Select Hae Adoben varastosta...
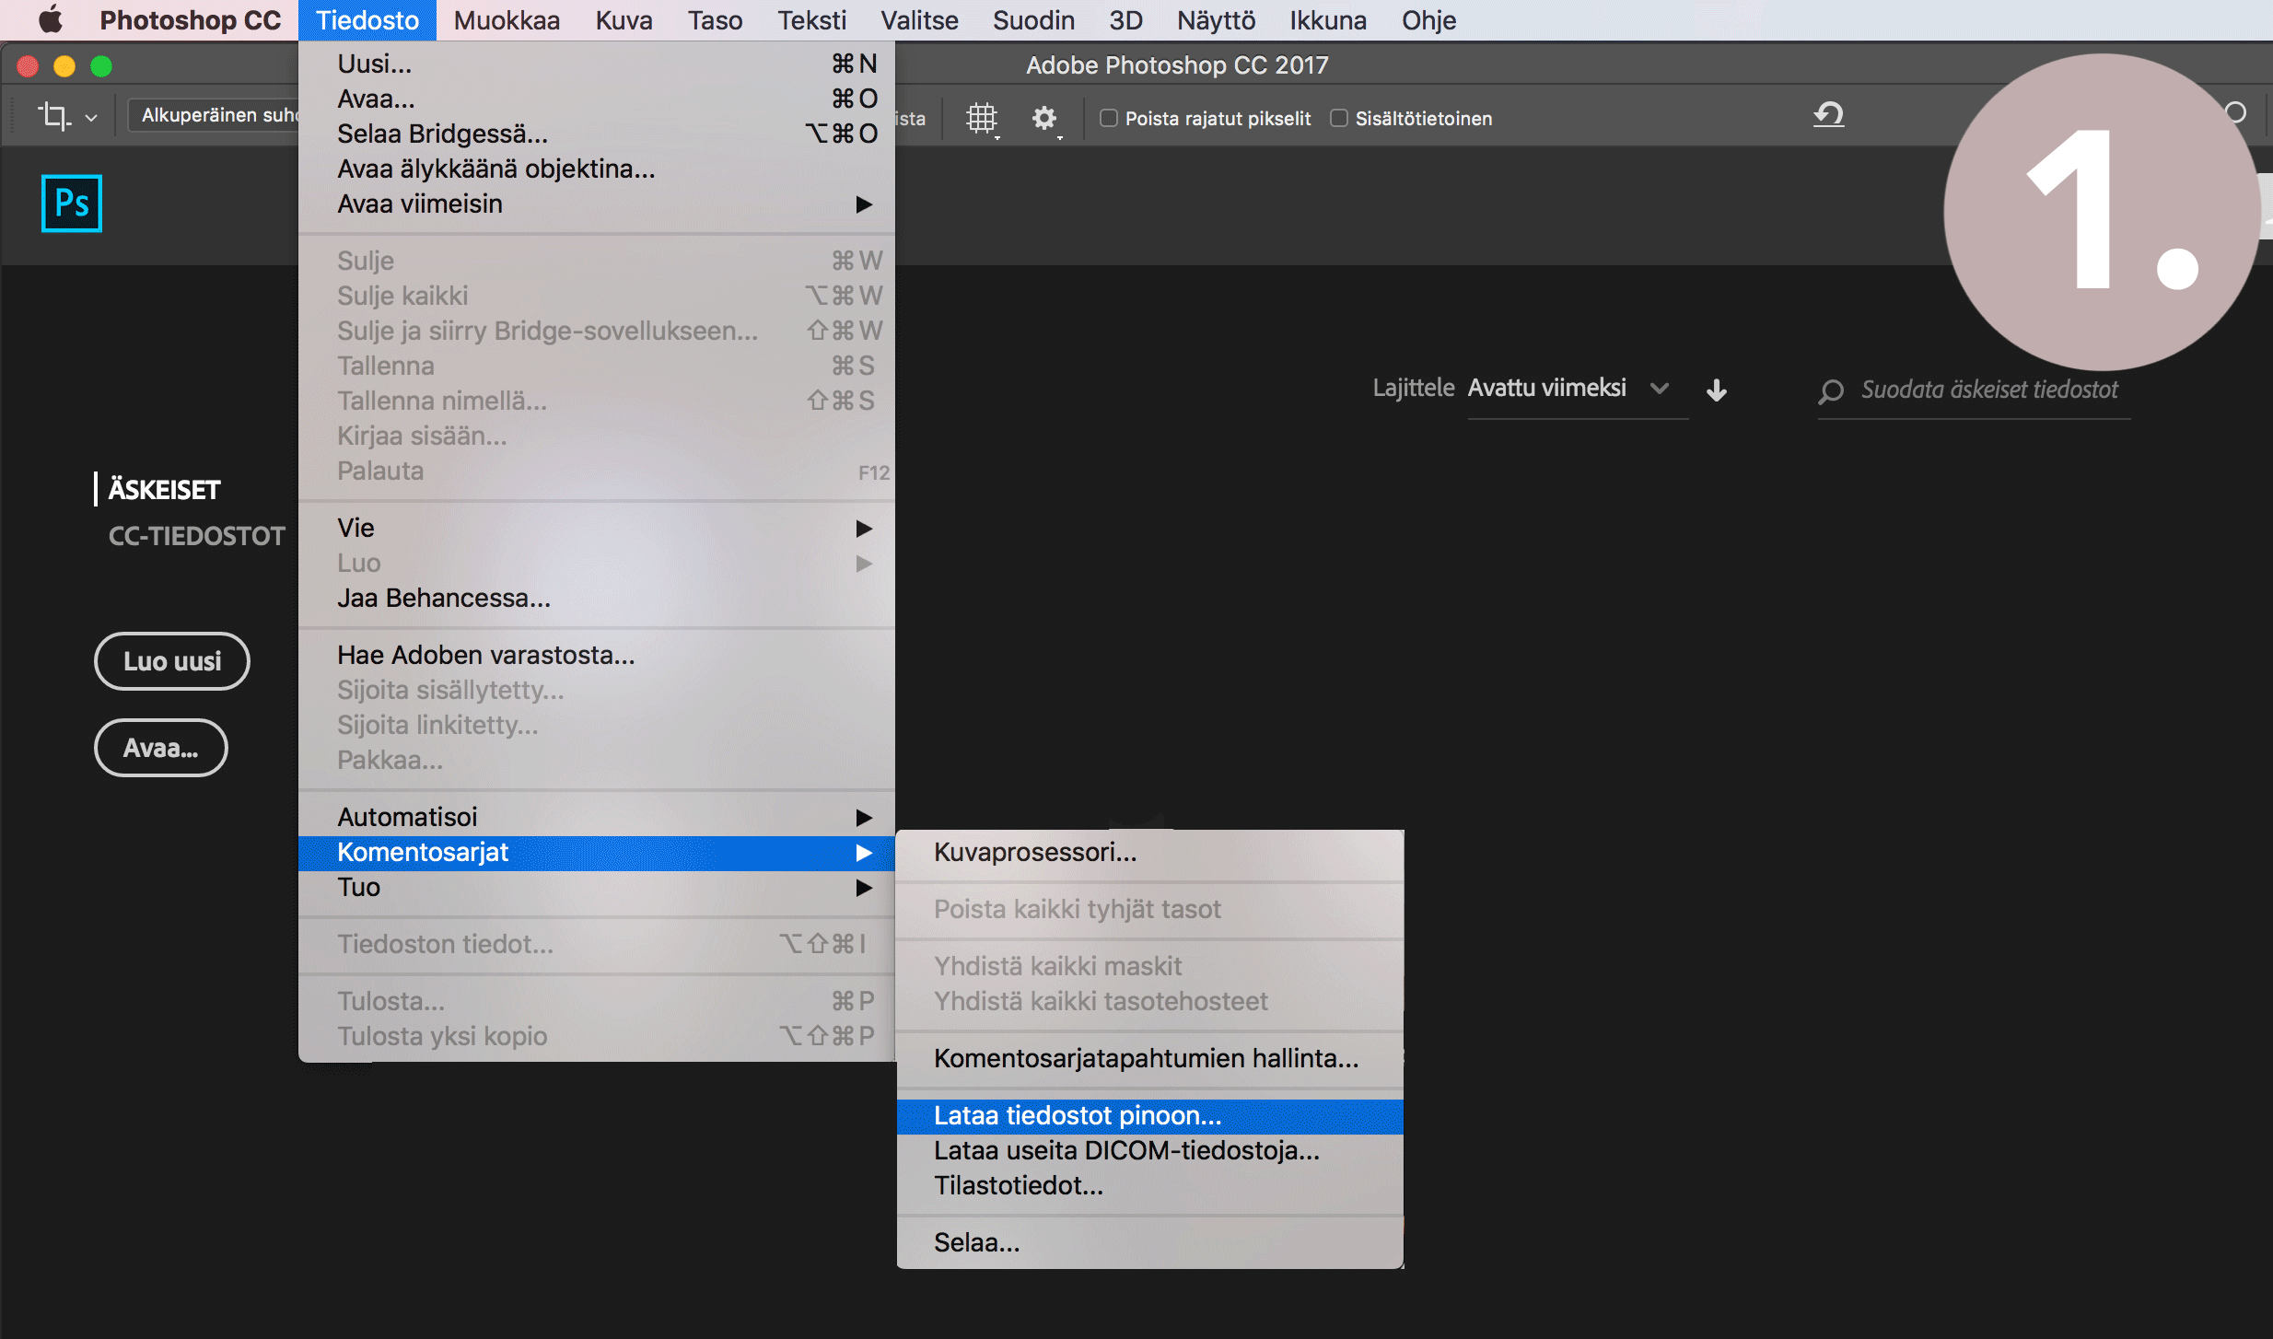 (597, 655)
